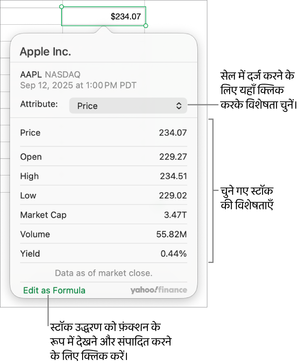Click the 3.47T market cap value
This screenshot has height=363, width=302.
pyautogui.click(x=175, y=215)
